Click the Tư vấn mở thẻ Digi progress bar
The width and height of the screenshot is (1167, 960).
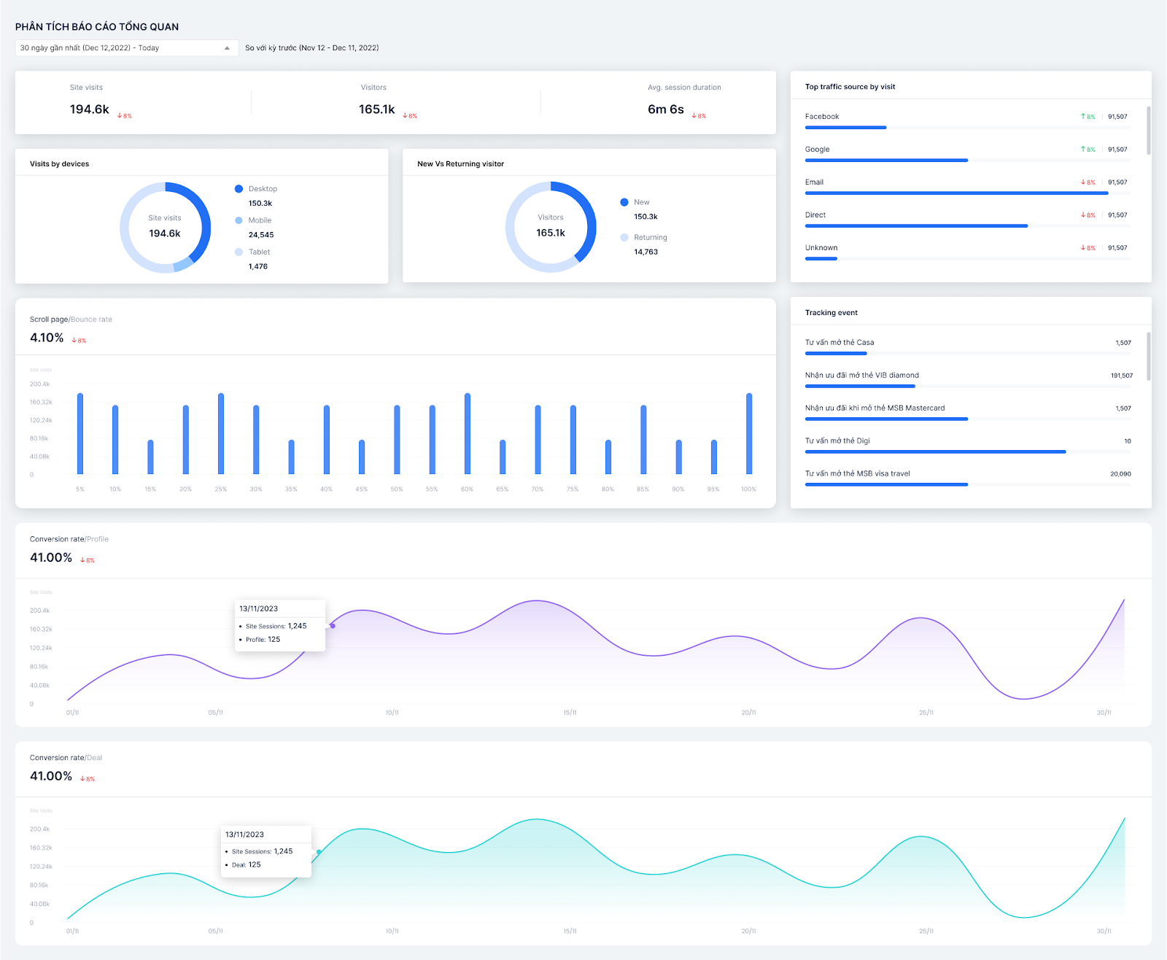968,452
